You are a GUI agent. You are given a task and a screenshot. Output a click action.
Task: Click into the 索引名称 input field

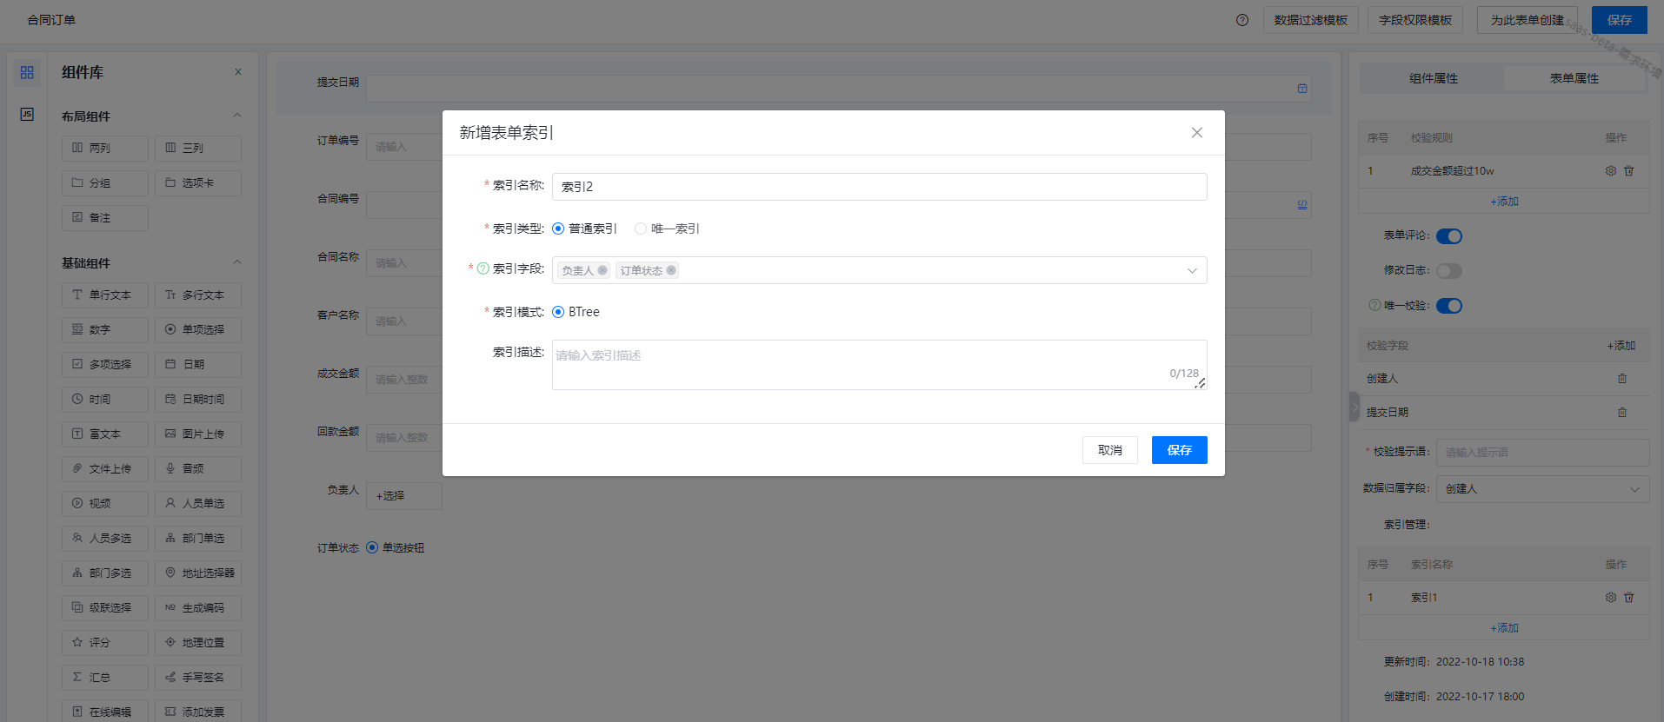coord(879,187)
